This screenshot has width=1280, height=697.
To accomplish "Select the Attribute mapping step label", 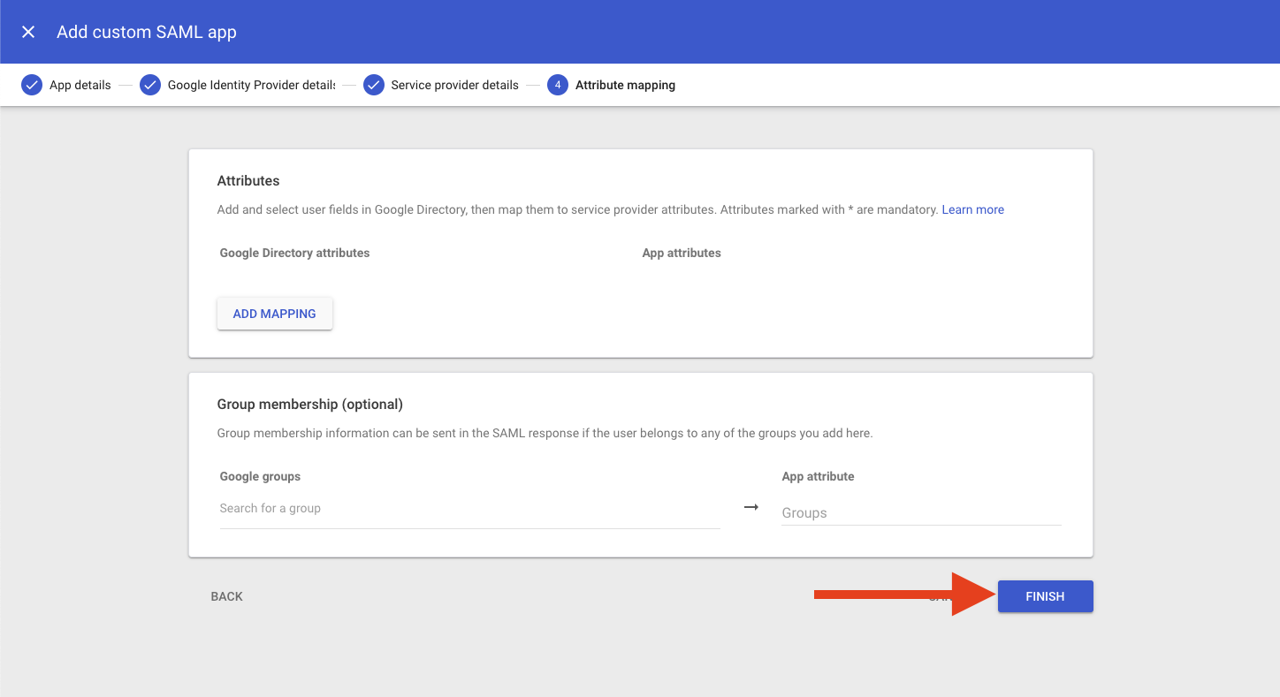I will point(625,86).
